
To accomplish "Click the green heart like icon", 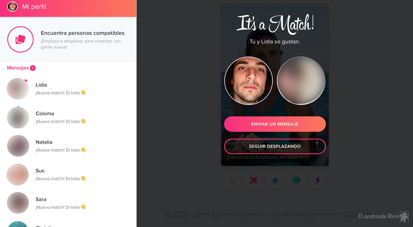I will pyautogui.click(x=296, y=180).
